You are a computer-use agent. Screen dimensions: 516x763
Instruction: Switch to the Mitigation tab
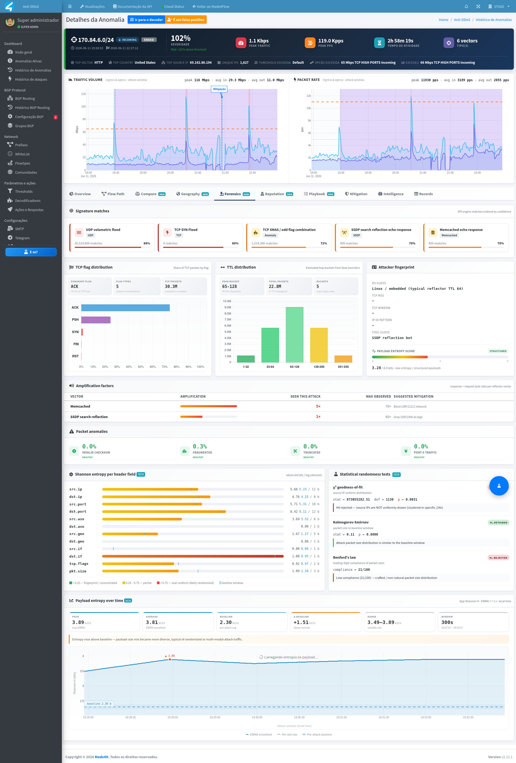coord(356,194)
